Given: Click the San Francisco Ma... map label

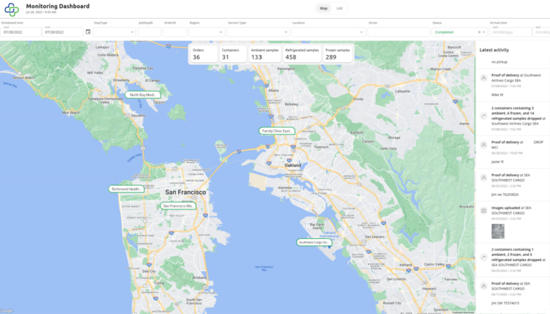Looking at the screenshot, I should click(x=178, y=206).
